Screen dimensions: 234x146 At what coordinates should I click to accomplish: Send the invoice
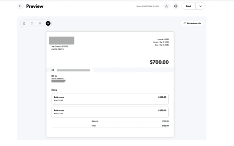click(188, 6)
